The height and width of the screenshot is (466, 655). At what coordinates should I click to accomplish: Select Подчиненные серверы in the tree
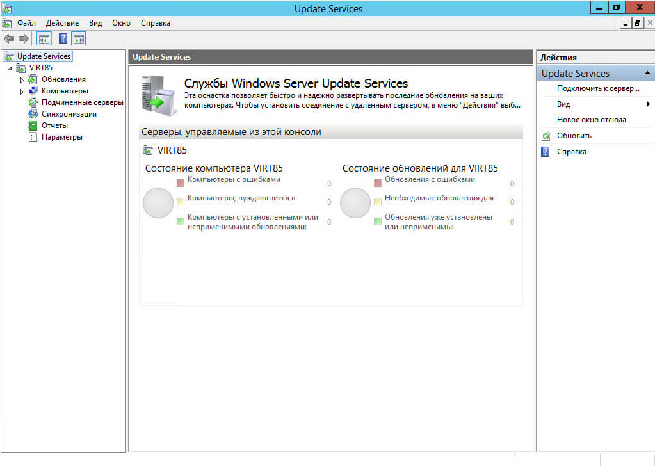pos(83,102)
